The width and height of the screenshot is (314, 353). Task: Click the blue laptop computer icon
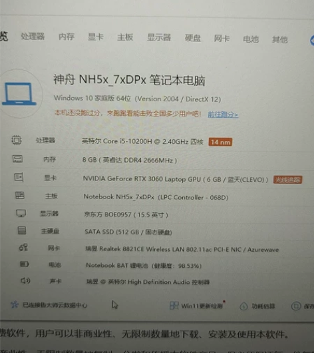pyautogui.click(x=19, y=94)
